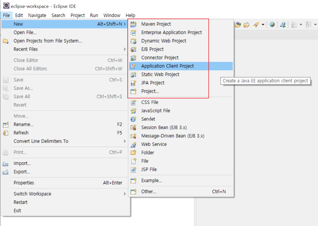Screen dimensions: 318x226
Task: Click the Eclipse logo in title bar
Action: point(6,6)
